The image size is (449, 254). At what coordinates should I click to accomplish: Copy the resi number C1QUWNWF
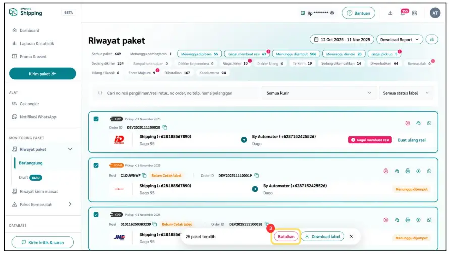[144, 175]
